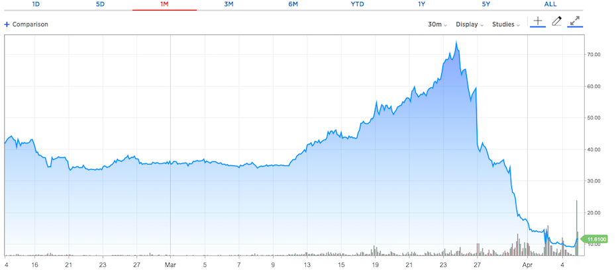Open the Display dropdown menu

point(470,24)
